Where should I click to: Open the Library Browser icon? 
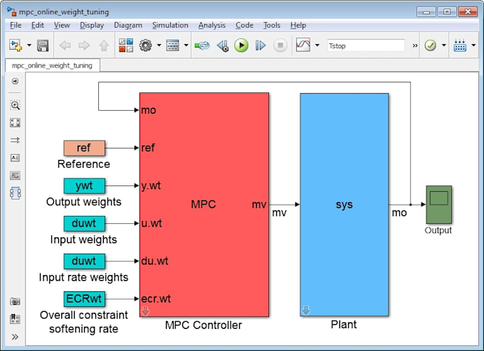[x=126, y=45]
